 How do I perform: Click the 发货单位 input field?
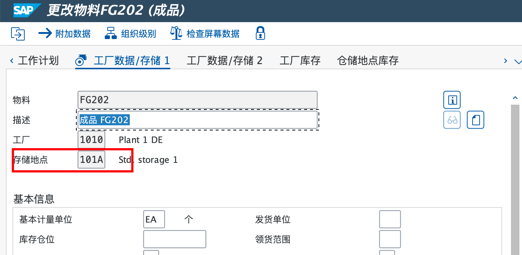390,219
